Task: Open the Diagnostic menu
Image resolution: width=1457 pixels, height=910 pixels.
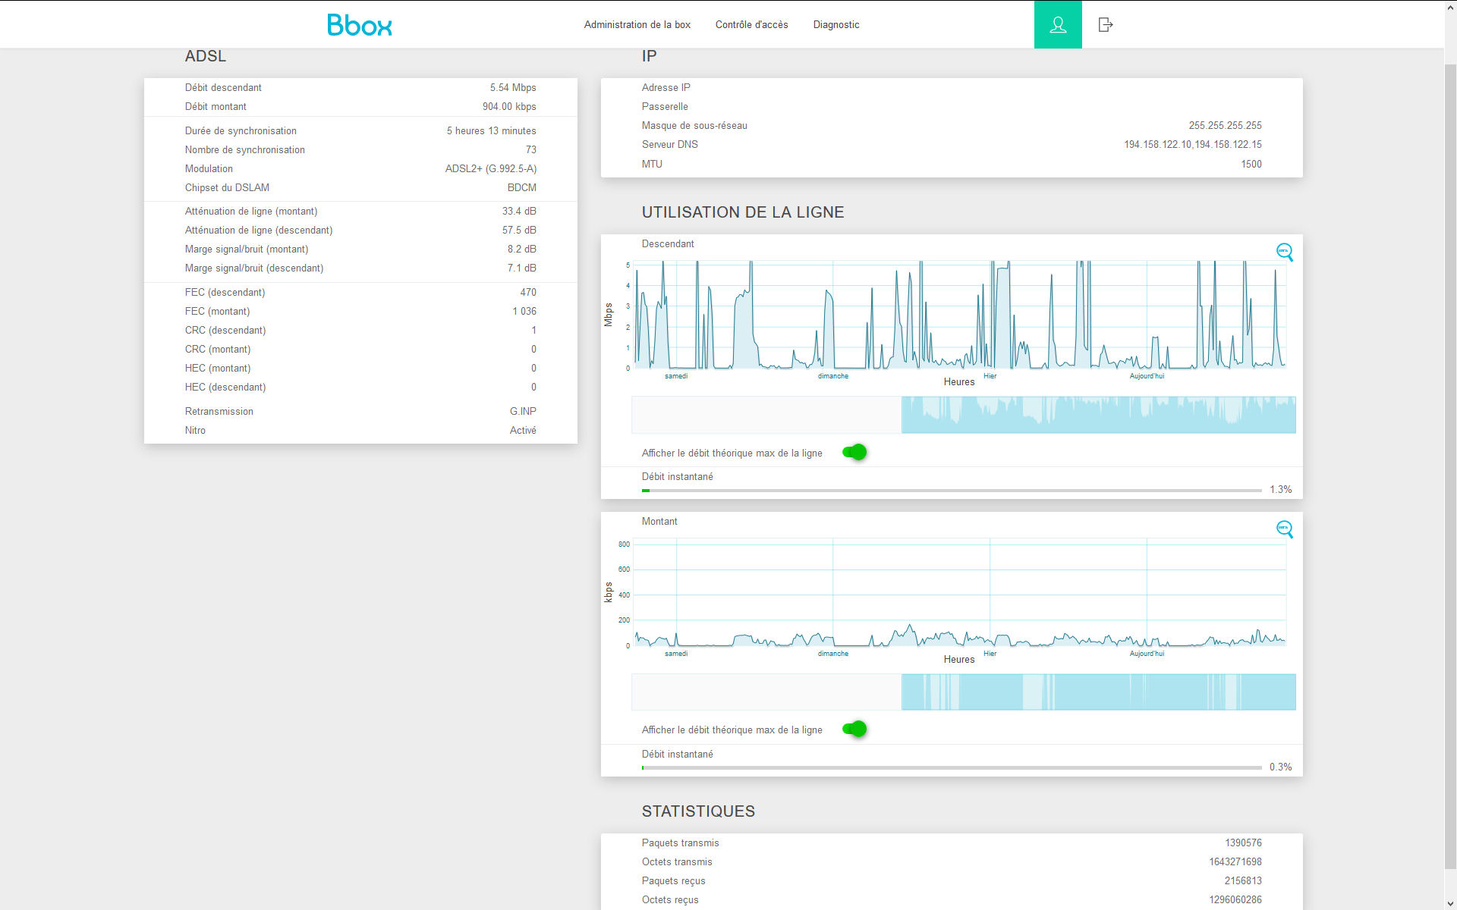Action: coord(836,25)
